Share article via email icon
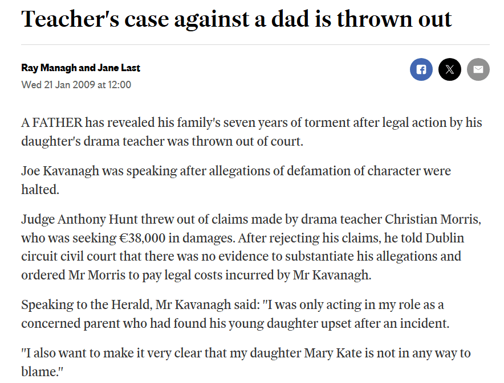Image resolution: width=504 pixels, height=383 pixels. pyautogui.click(x=478, y=70)
